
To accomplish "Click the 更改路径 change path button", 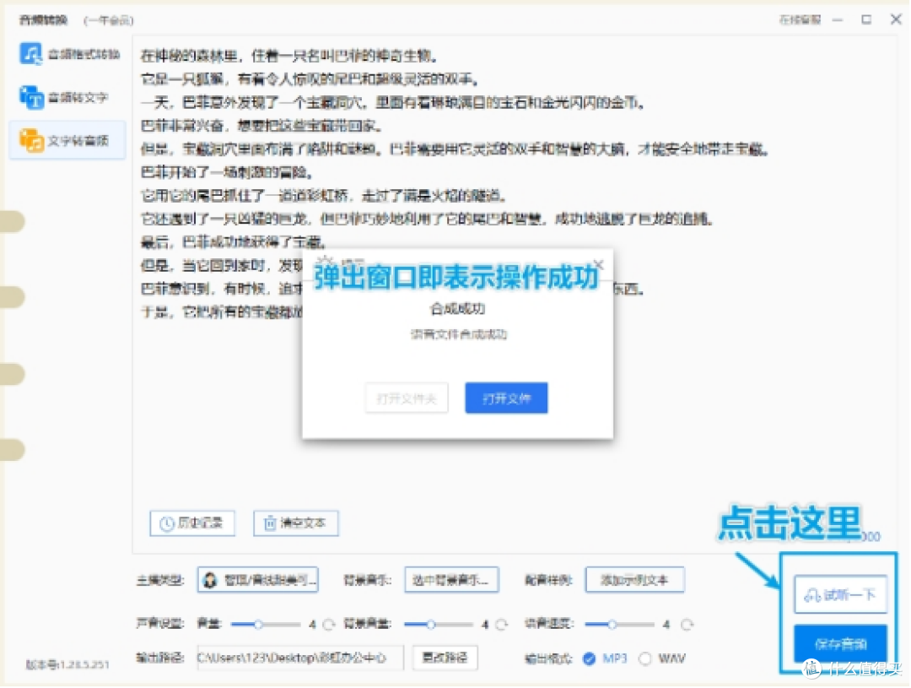I will 445,658.
